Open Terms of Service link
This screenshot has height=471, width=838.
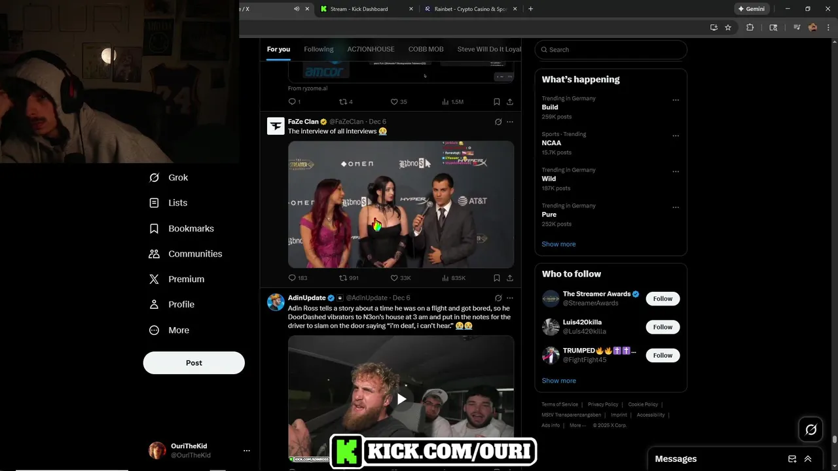[x=560, y=404]
